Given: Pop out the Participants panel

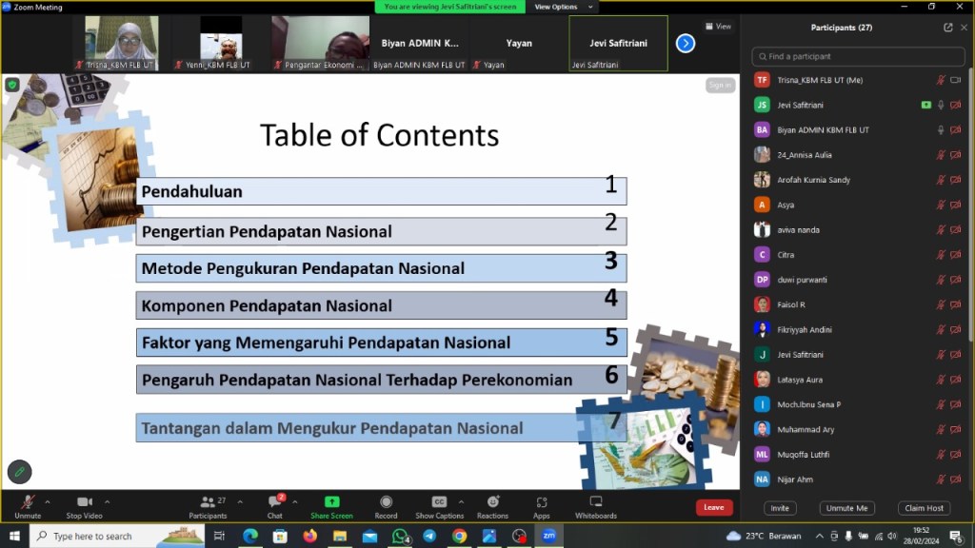Looking at the screenshot, I should point(947,28).
